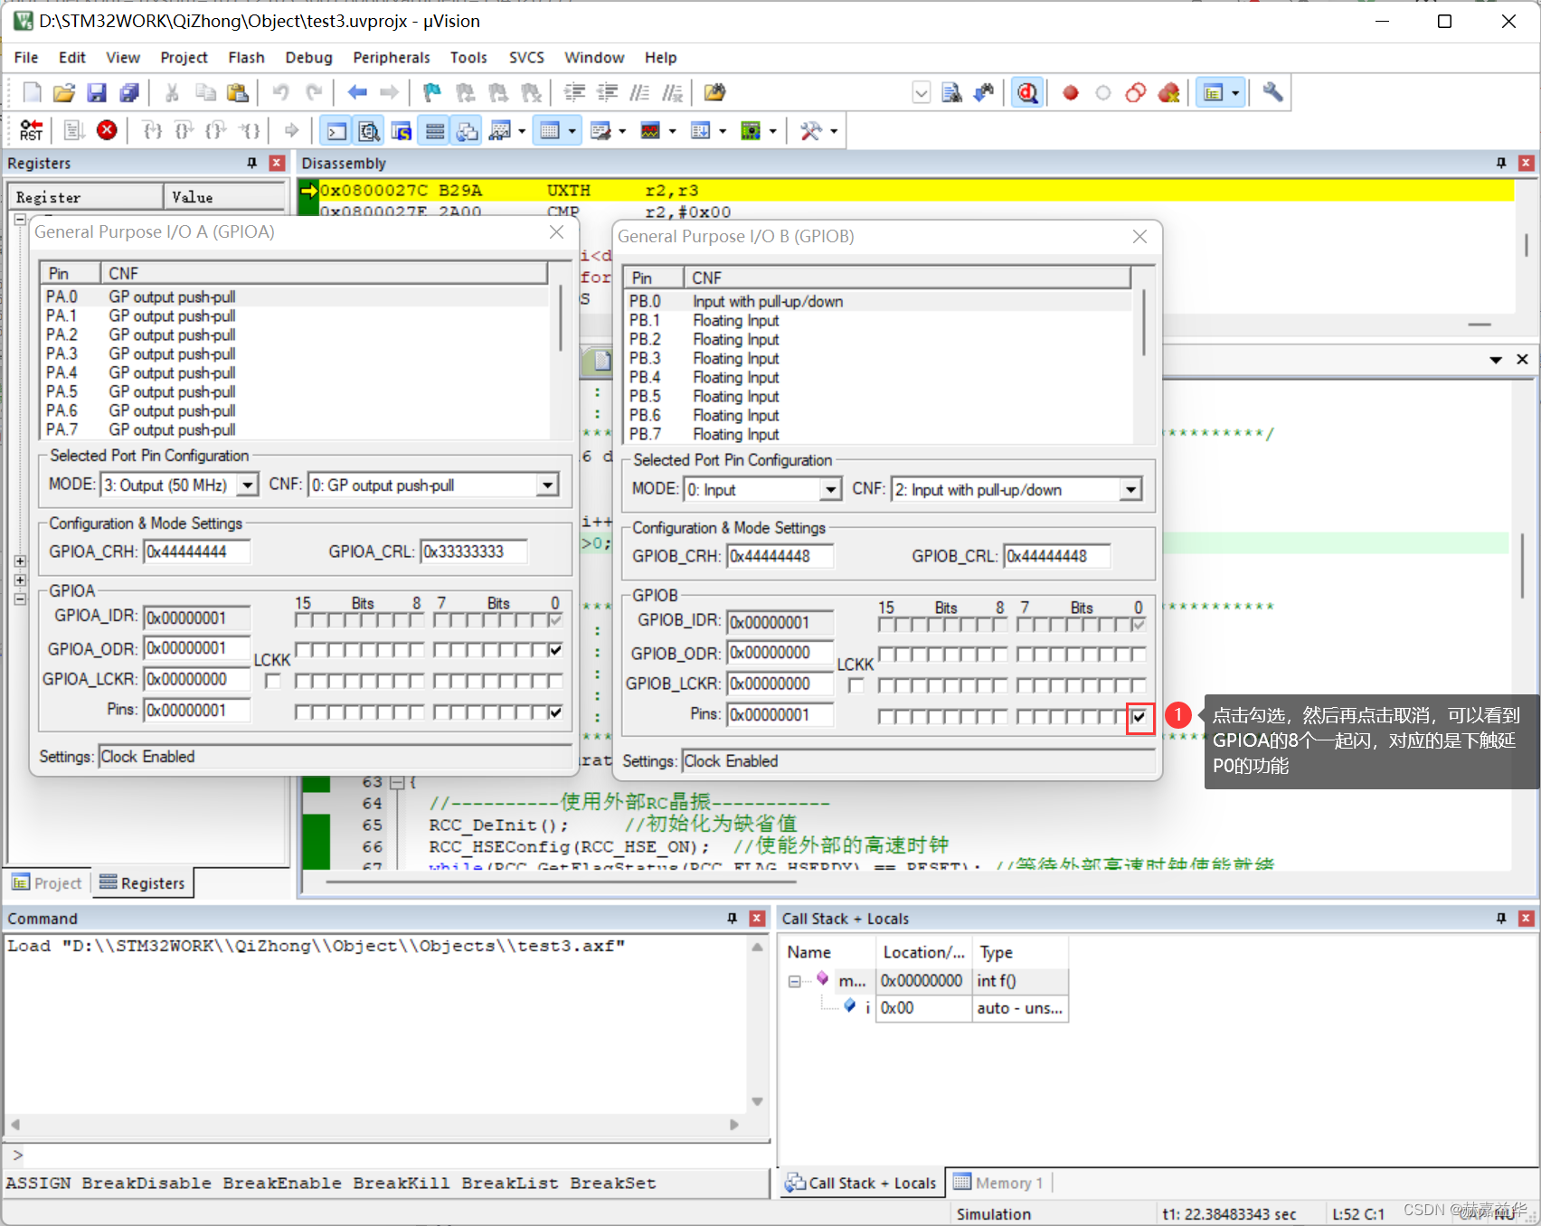Click the RST reset CPU icon
The height and width of the screenshot is (1226, 1541).
coord(31,130)
